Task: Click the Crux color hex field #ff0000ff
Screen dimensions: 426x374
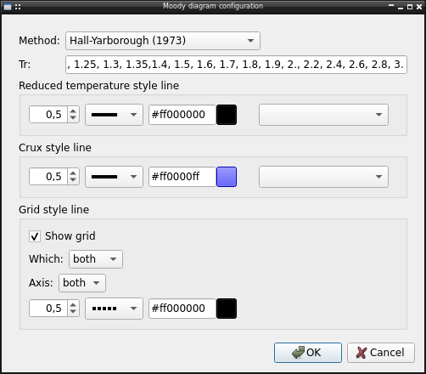Action: point(182,177)
